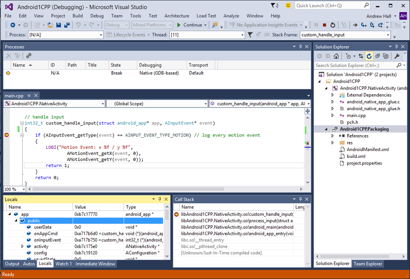410x279 pixels.
Task: Expand the activity variable in Locals
Action: point(22,246)
